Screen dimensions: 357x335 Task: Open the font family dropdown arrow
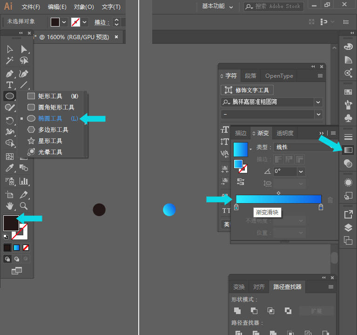pos(318,102)
